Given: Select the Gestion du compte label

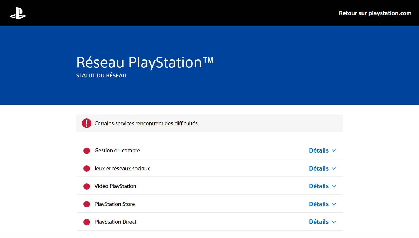Looking at the screenshot, I should pos(117,150).
